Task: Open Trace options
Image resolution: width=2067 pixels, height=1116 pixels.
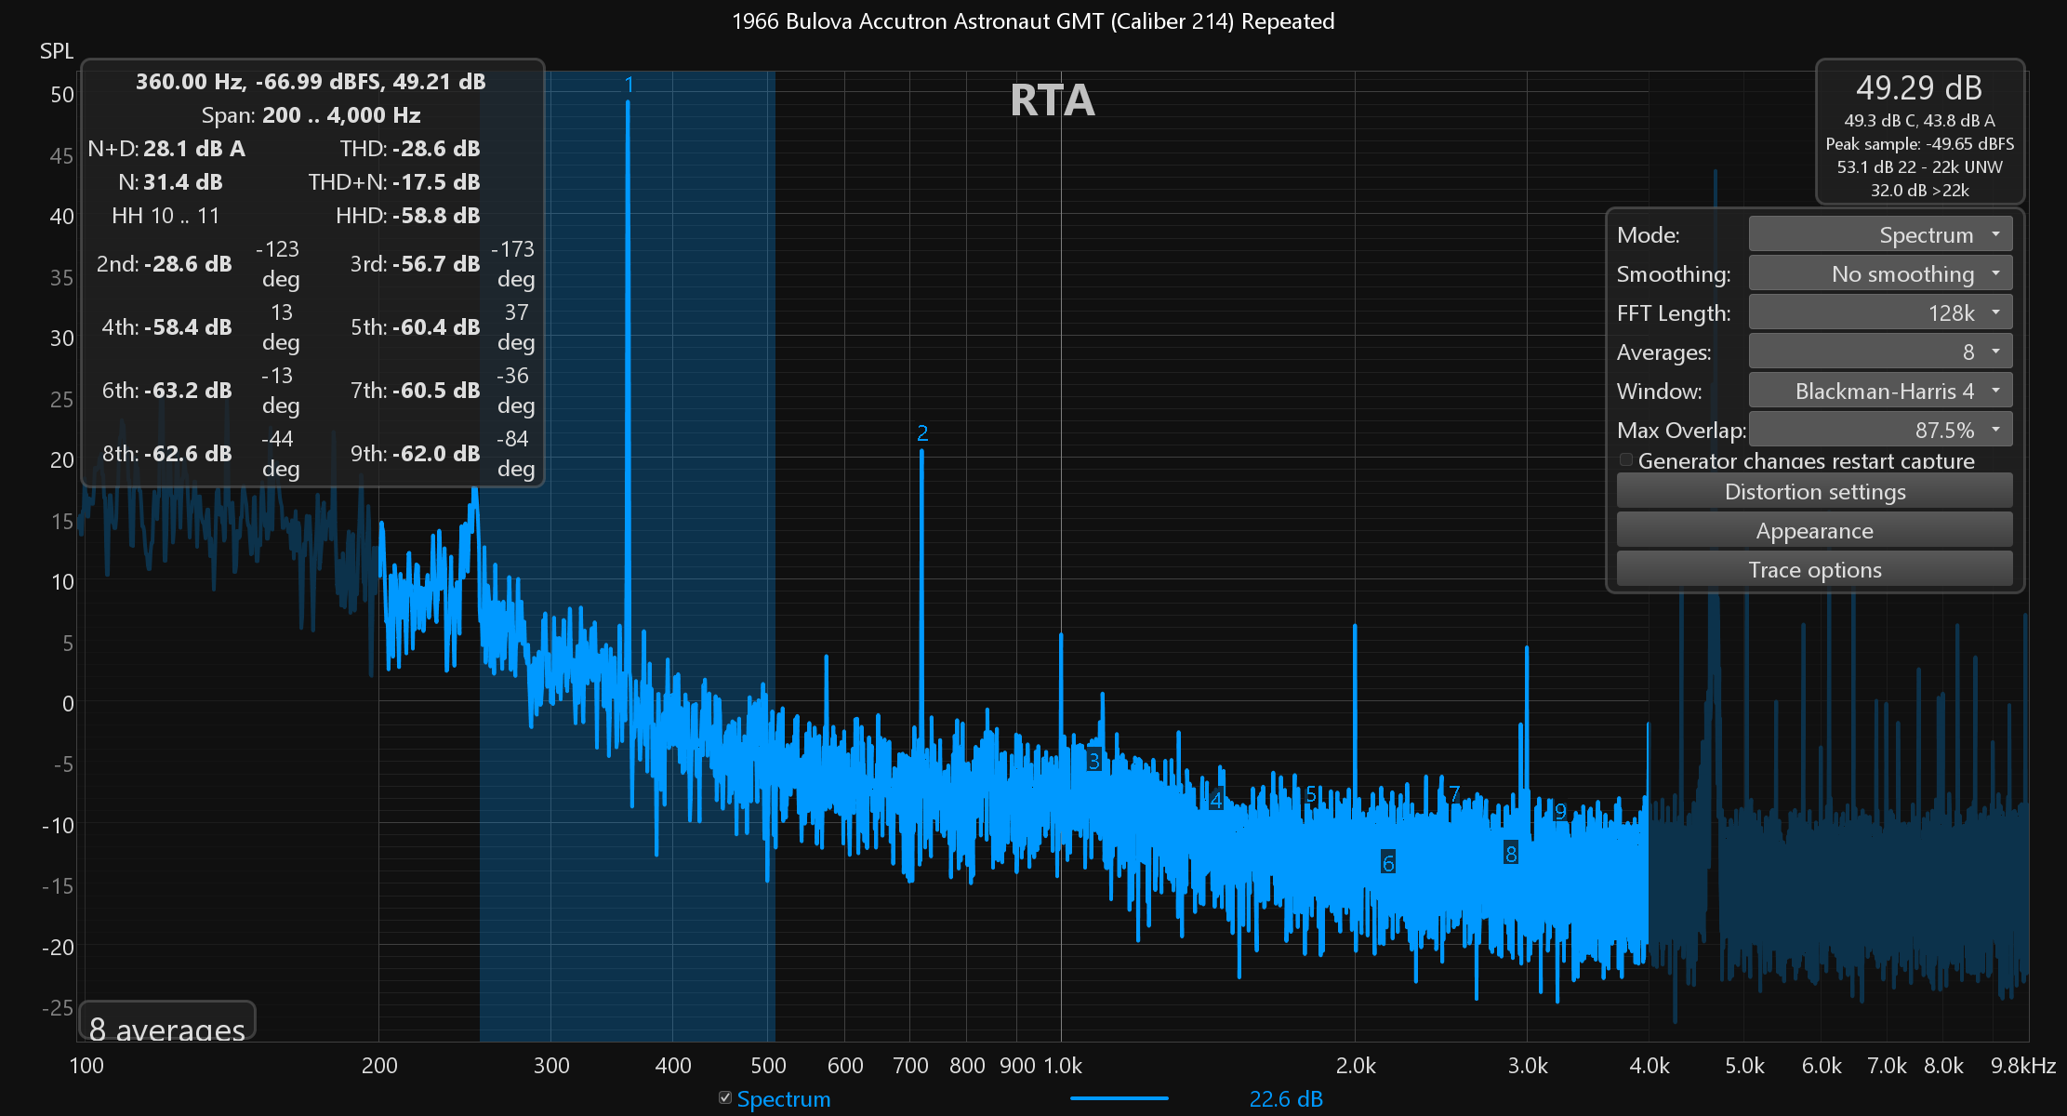Action: 1814,569
